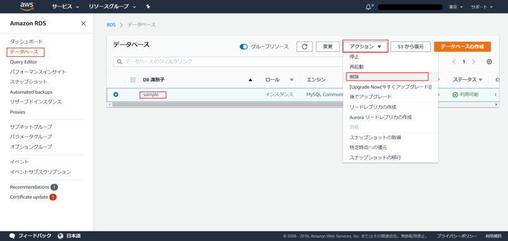Click the feedback speech bubble icon

[x=13, y=236]
